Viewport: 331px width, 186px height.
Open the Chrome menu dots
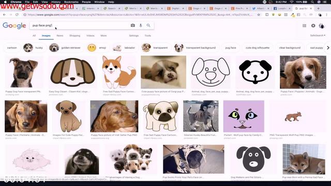(326, 15)
